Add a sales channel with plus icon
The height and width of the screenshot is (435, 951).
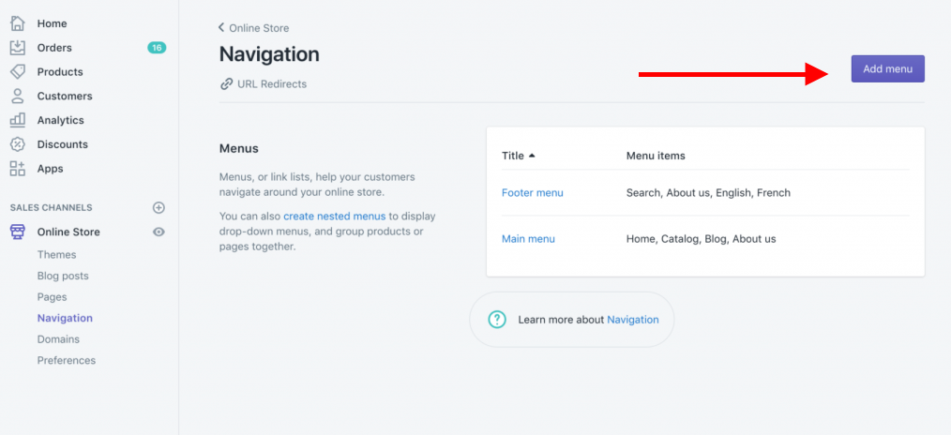click(x=158, y=207)
